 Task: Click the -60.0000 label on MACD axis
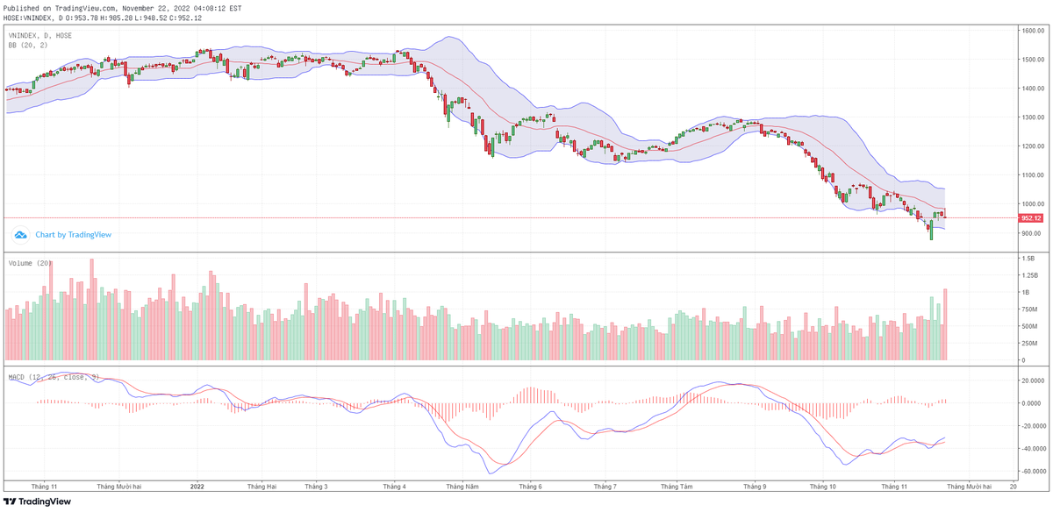point(1028,472)
